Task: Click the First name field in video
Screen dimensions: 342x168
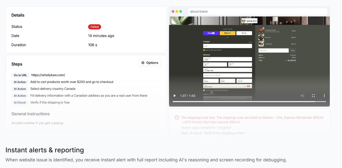Action: (x=215, y=65)
